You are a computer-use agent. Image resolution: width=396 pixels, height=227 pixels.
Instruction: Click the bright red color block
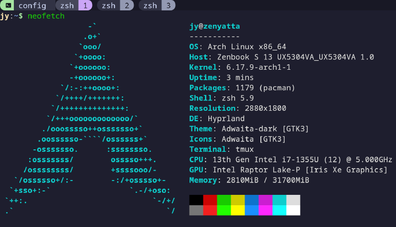coord(210,210)
